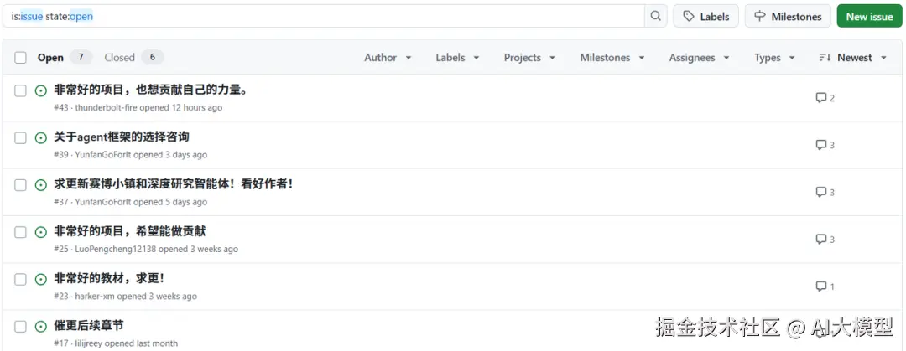Open the Labels filter dropdown in header
906x351 pixels.
click(458, 58)
